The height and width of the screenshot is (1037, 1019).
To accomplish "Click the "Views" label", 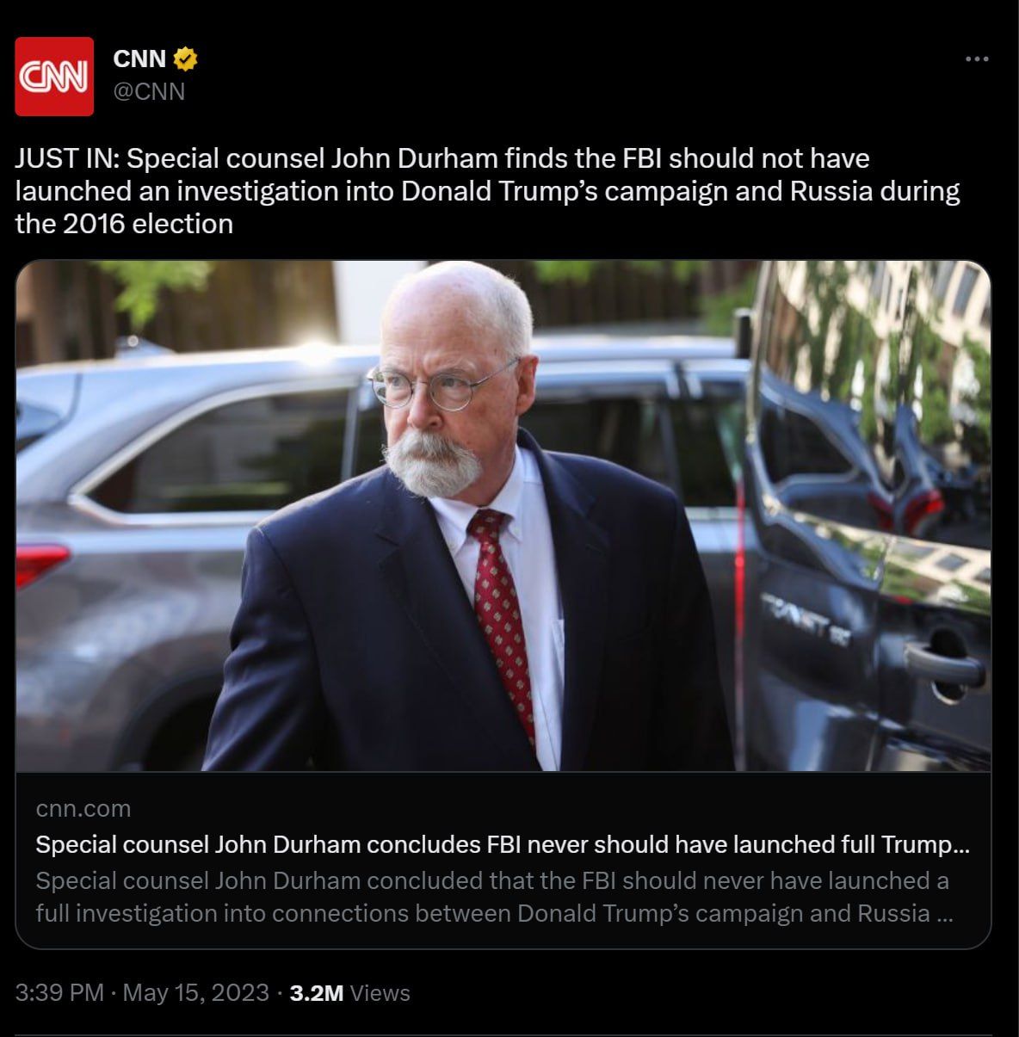I will coord(380,993).
